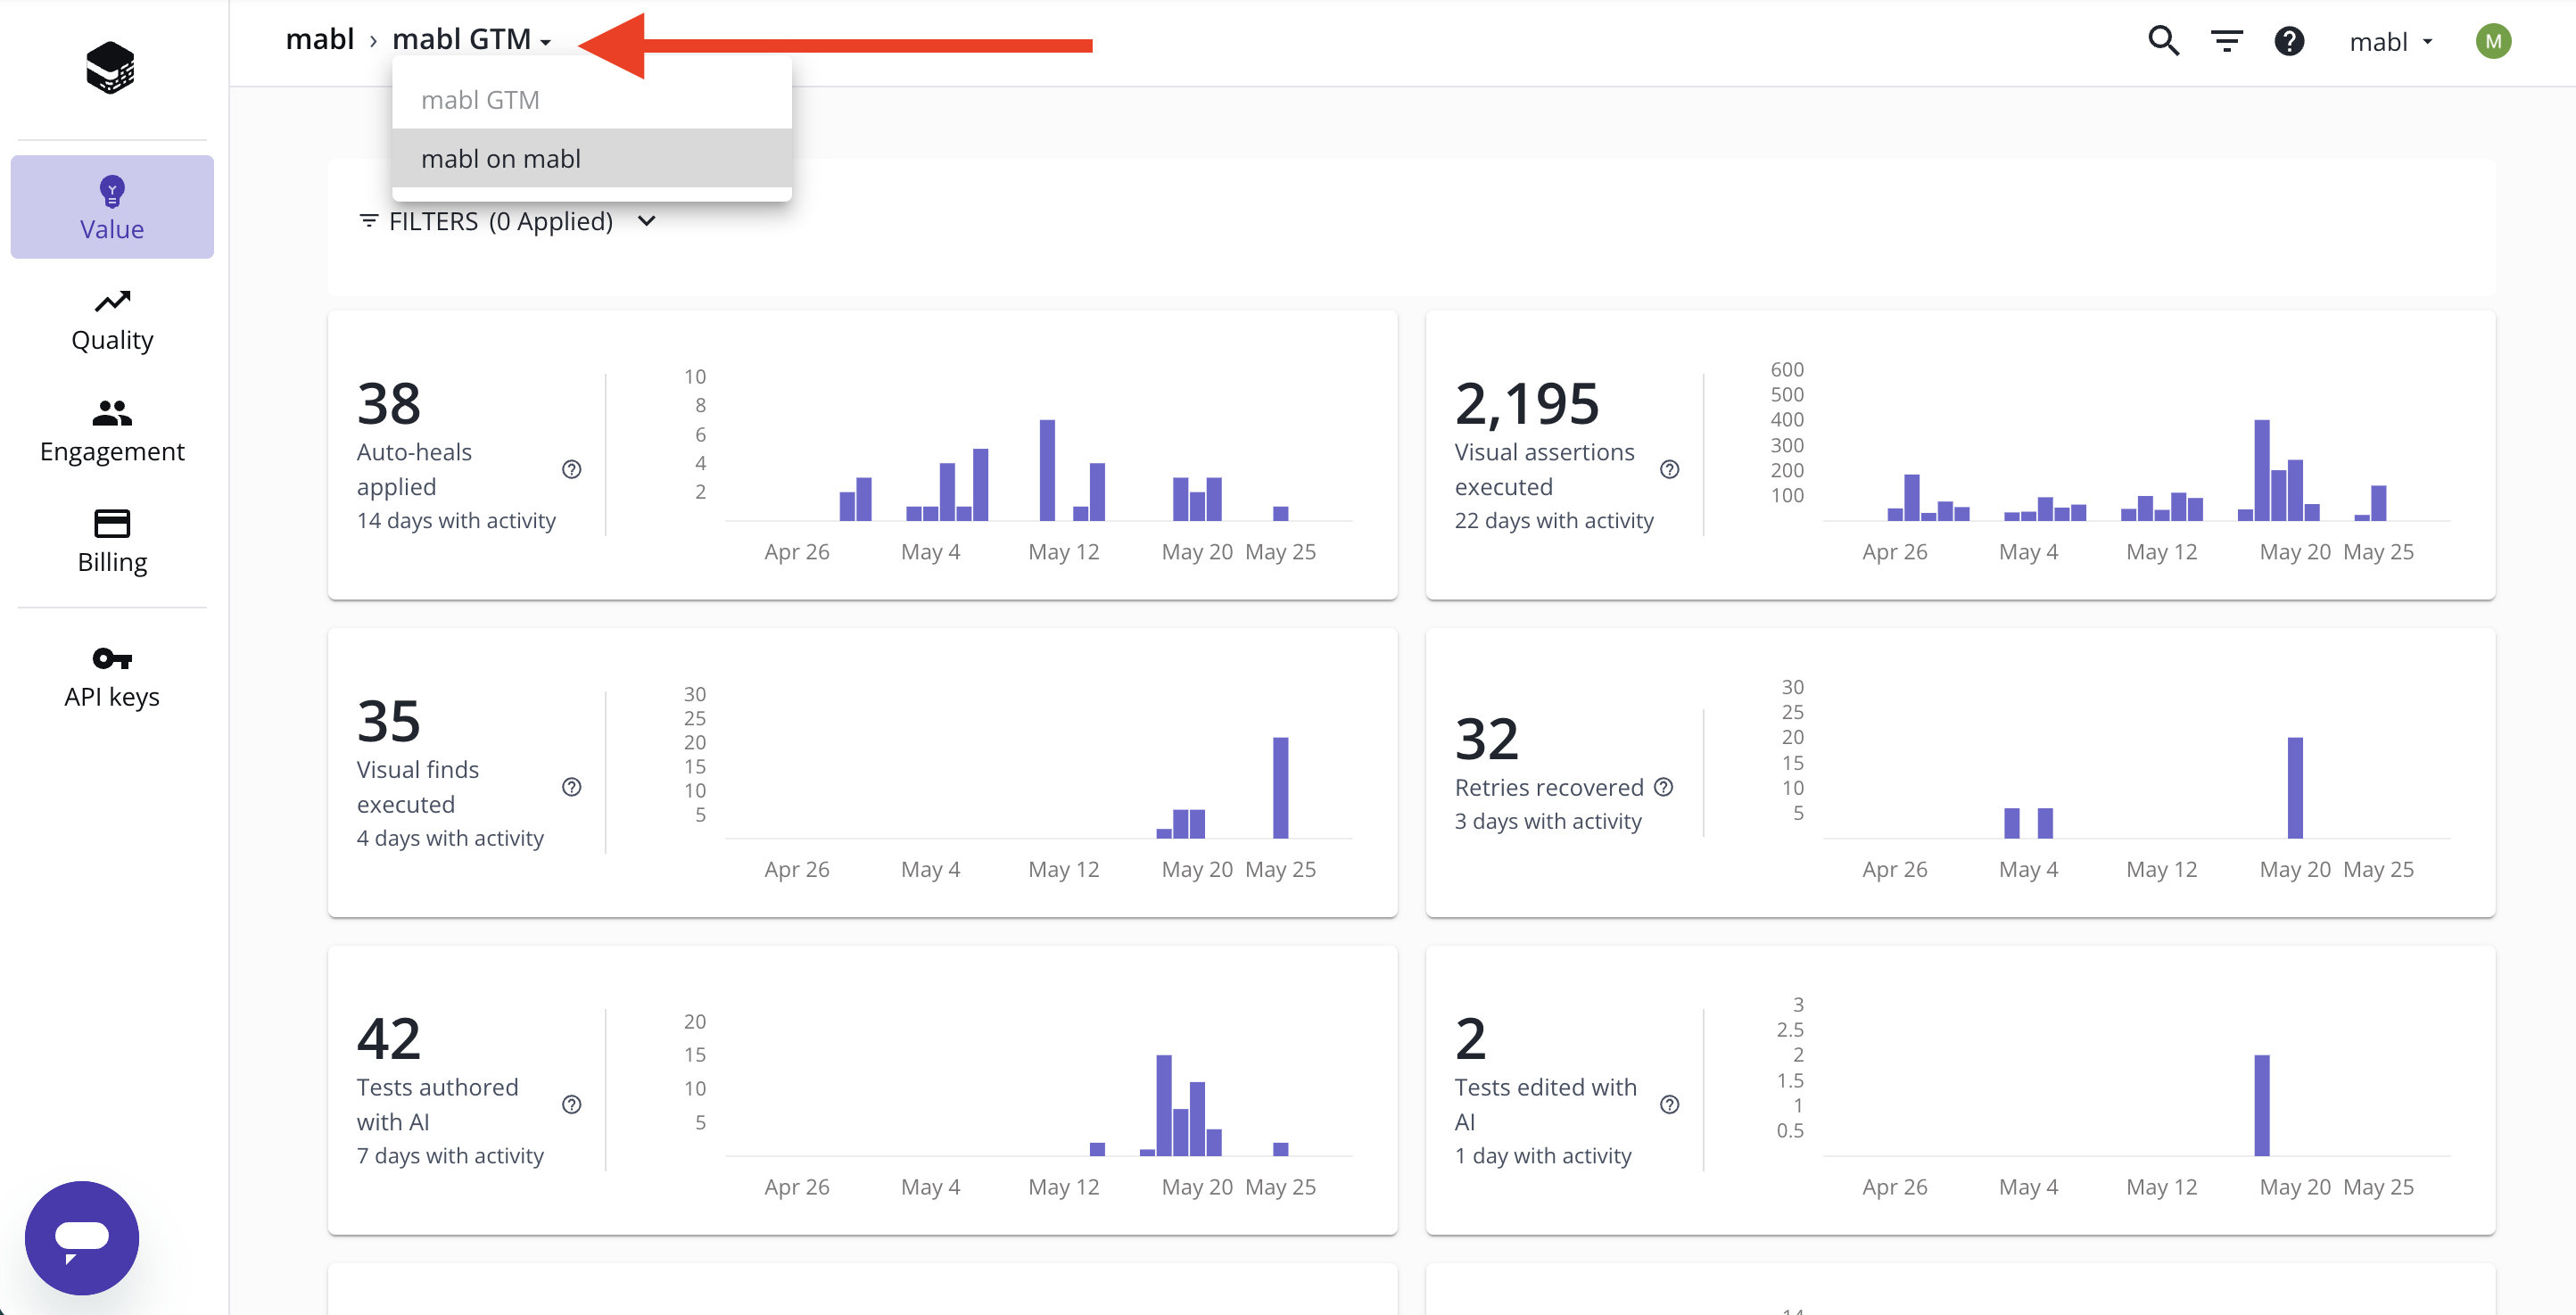Go to the Engagement tab label
2576x1315 pixels.
112,451
